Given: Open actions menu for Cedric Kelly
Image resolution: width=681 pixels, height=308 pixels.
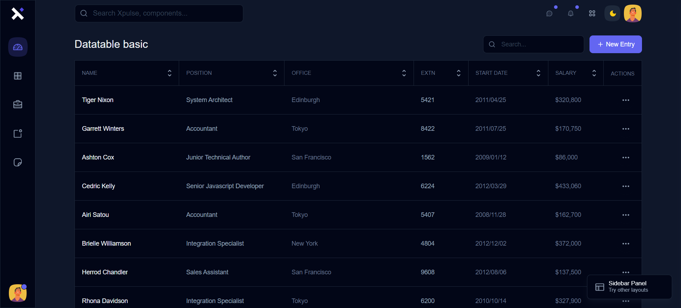Looking at the screenshot, I should [626, 186].
